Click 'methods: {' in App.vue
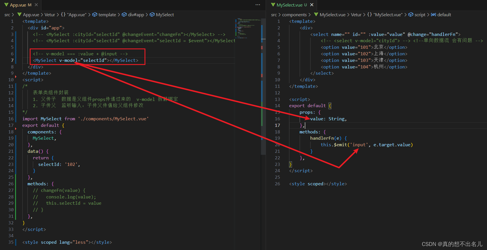Viewport: 487px width, 250px height. coord(41,184)
